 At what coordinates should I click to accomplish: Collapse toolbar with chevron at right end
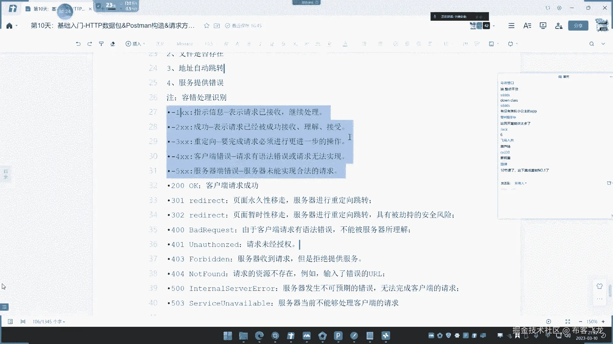(603, 44)
